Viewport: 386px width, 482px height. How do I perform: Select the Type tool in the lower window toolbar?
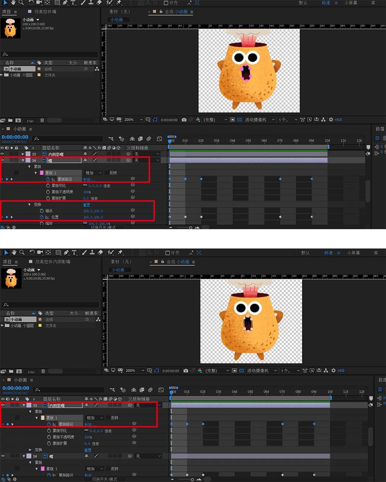(x=74, y=252)
